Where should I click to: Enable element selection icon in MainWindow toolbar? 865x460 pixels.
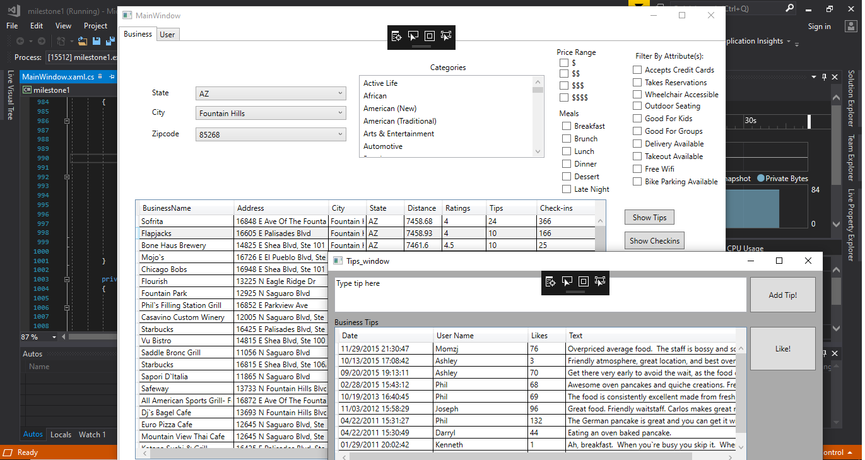tap(413, 36)
